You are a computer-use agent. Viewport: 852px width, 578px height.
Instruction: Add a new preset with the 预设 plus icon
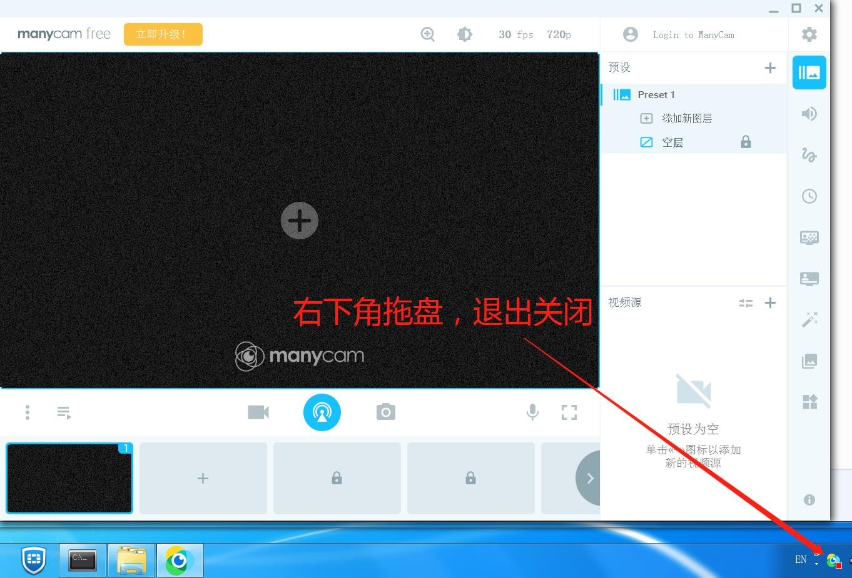(x=770, y=67)
